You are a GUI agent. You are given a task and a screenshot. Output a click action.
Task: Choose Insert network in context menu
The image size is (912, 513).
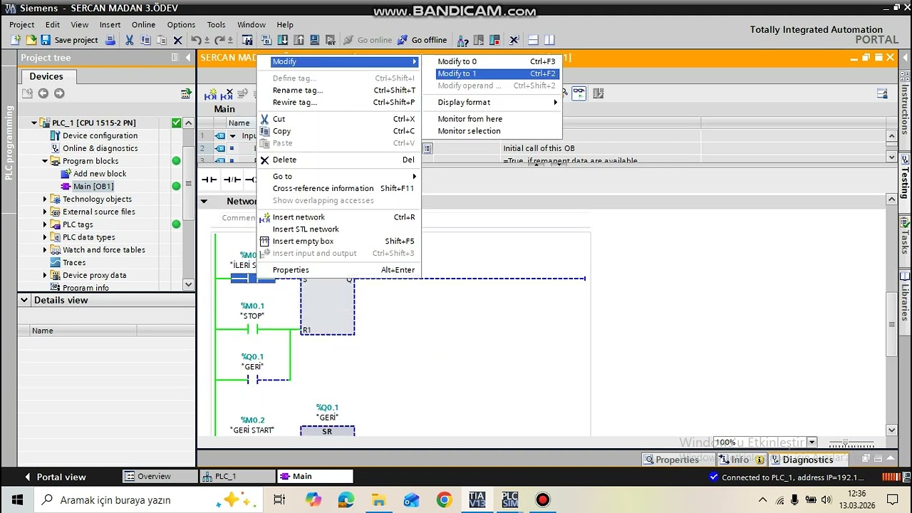coord(338,217)
